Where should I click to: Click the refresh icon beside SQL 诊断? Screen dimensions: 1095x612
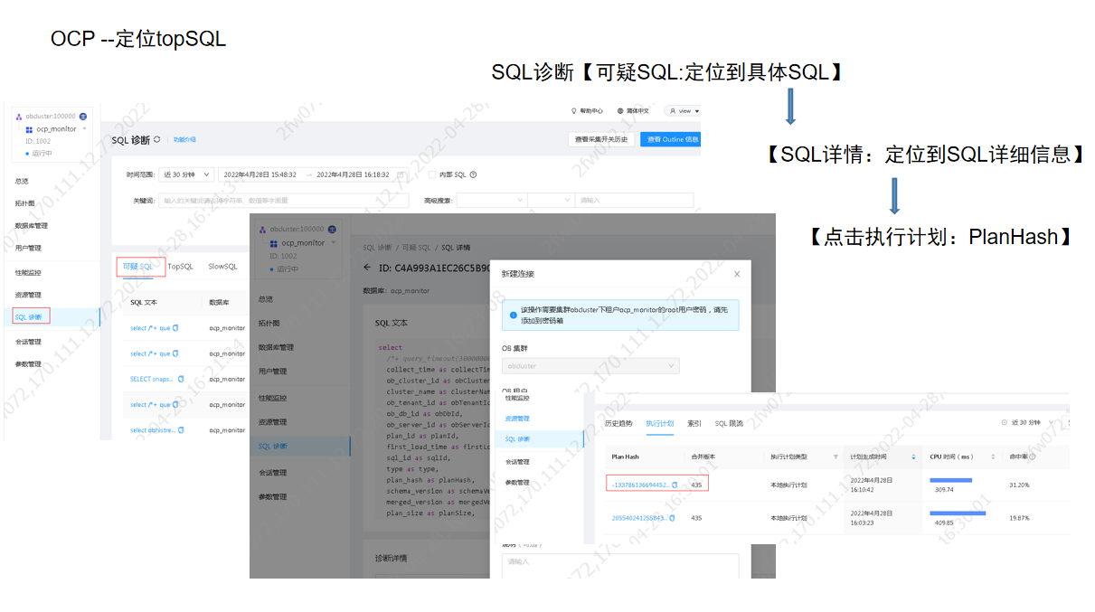point(157,139)
